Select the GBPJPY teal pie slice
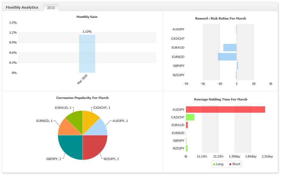The height and width of the screenshot is (176, 281). (x=72, y=146)
